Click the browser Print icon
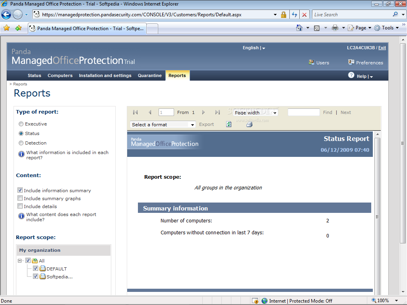The width and height of the screenshot is (407, 305). pos(335,28)
